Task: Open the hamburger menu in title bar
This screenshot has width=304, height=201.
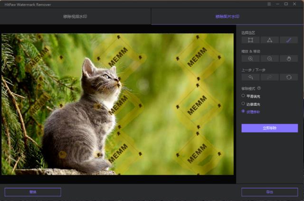Action: click(269, 4)
